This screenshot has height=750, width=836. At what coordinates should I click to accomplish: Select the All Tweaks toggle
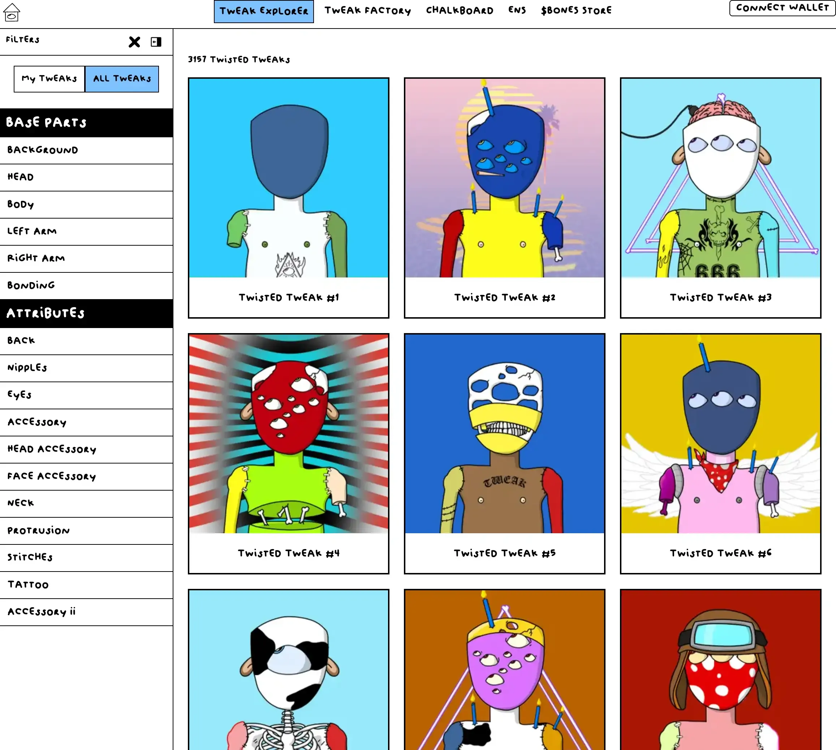122,79
